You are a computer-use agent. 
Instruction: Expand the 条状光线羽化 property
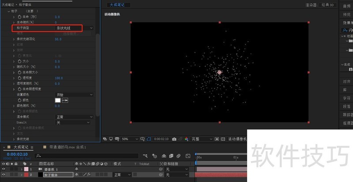(x=13, y=39)
